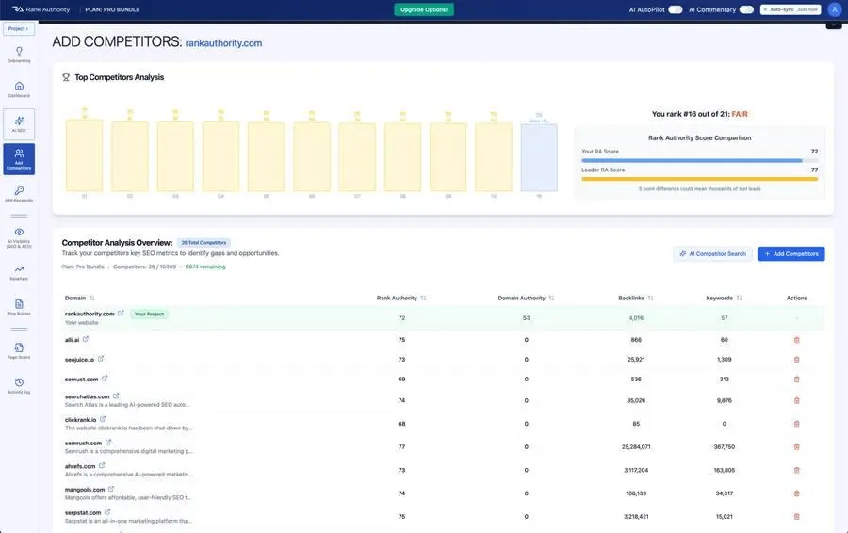The image size is (848, 533).
Task: Click the user profile avatar
Action: (834, 9)
